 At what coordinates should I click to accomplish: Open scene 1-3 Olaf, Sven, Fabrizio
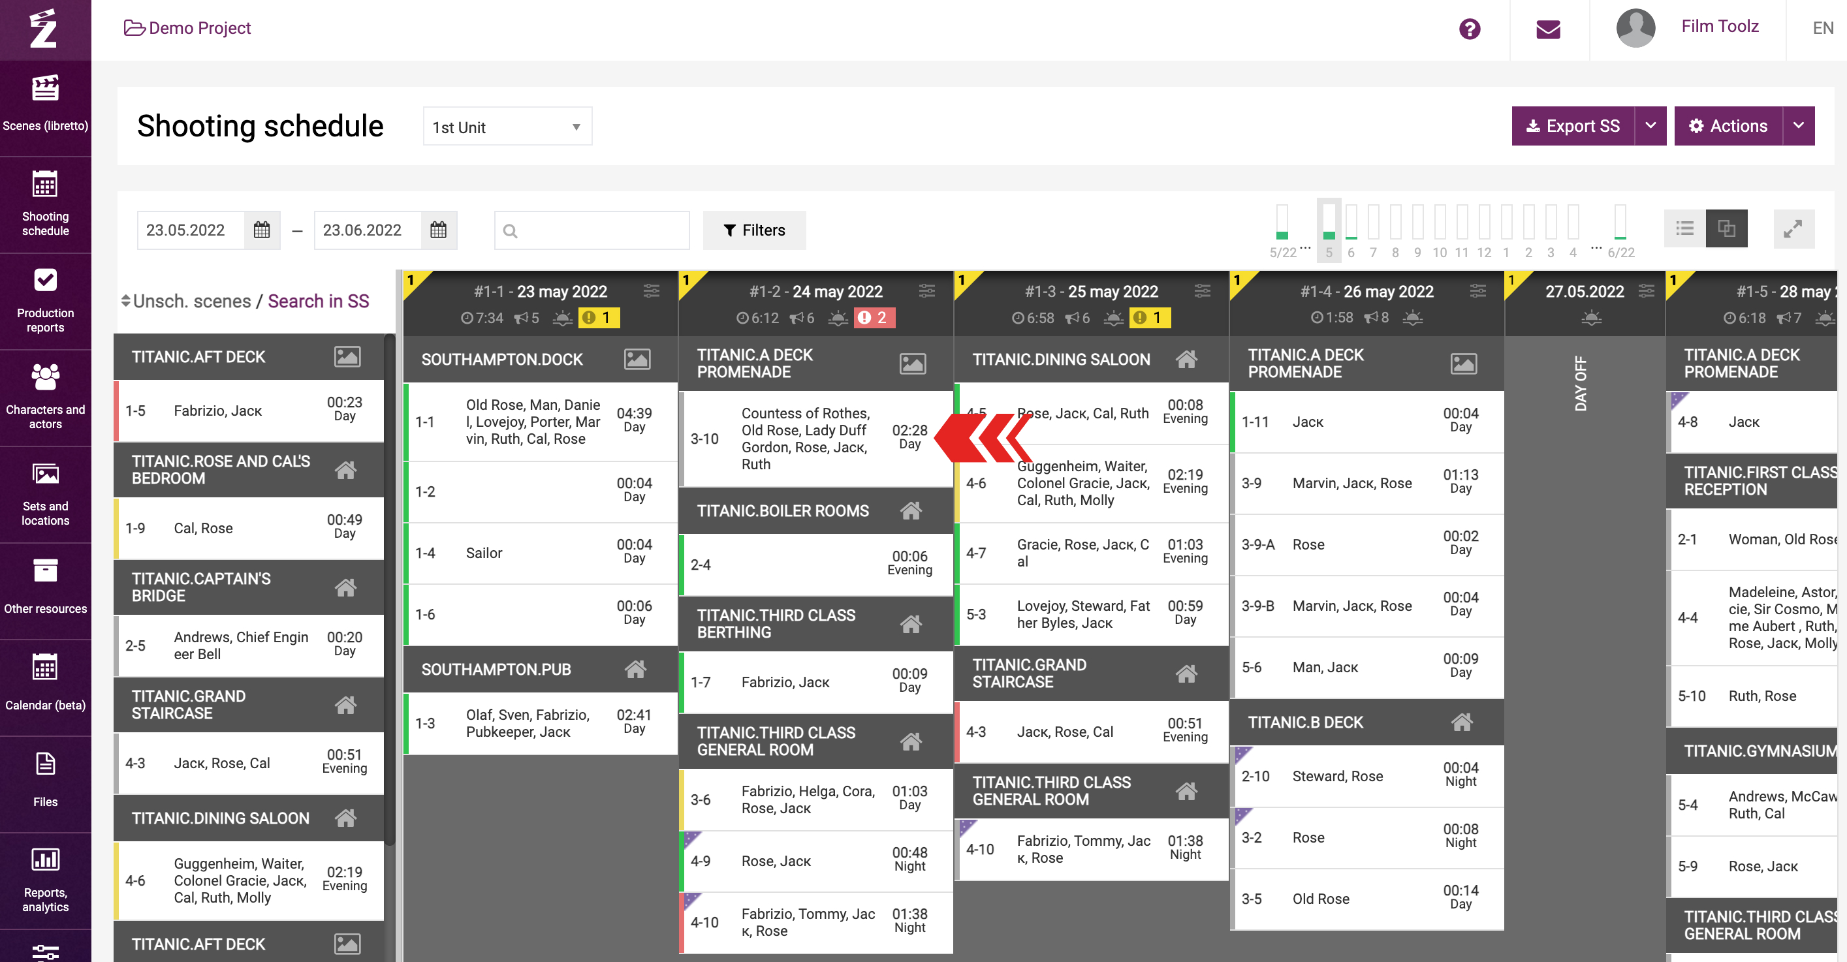541,722
